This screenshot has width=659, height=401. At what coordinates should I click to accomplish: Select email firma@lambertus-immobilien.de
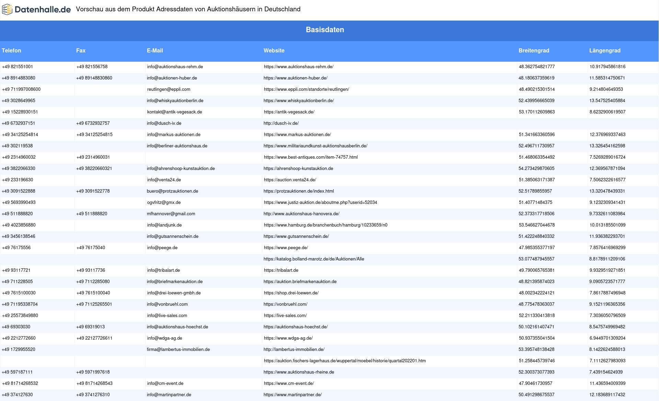[178, 350]
